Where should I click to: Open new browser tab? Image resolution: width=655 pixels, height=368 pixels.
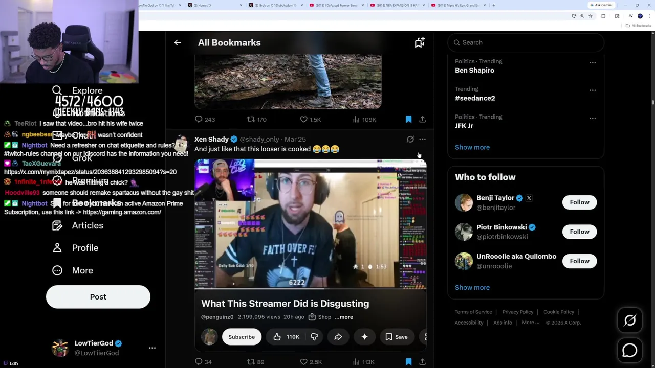pos(493,5)
